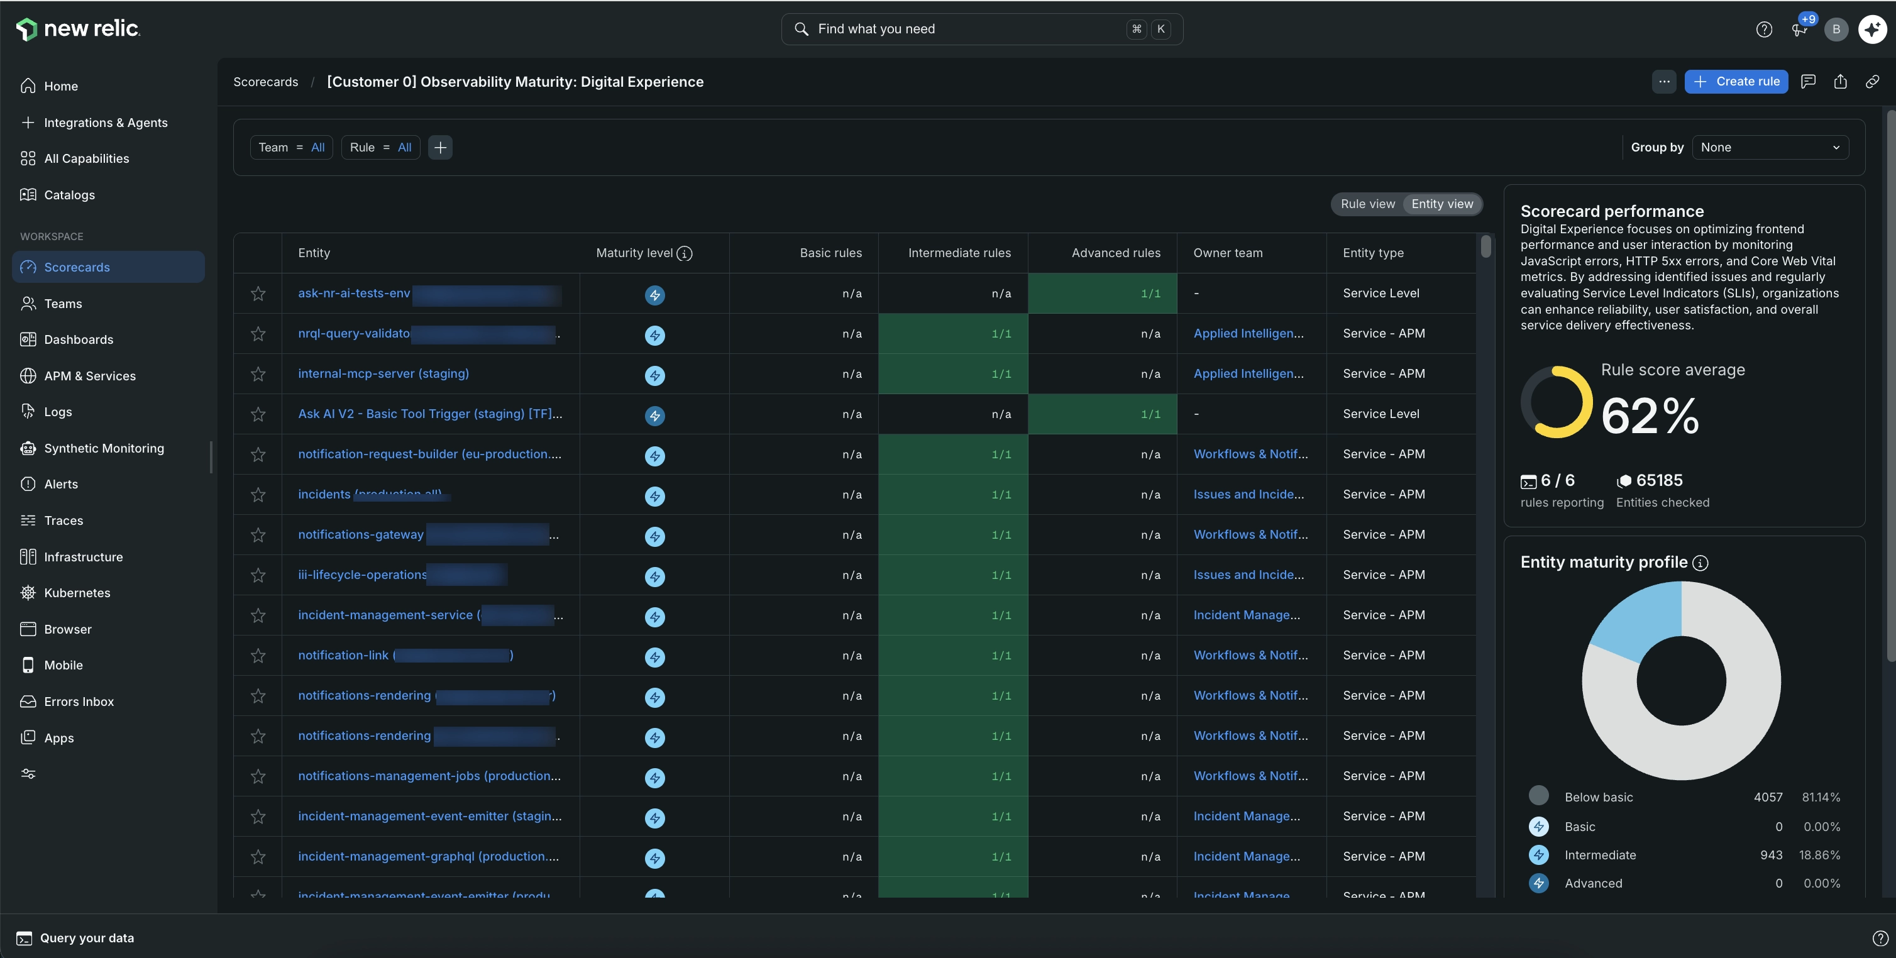The image size is (1896, 958).
Task: Launch the New Relic AI assistant icon
Action: point(1871,30)
